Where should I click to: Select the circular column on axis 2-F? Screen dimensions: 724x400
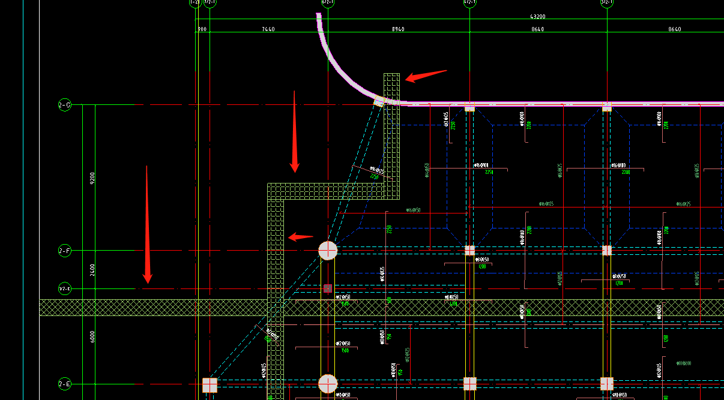[x=328, y=250]
